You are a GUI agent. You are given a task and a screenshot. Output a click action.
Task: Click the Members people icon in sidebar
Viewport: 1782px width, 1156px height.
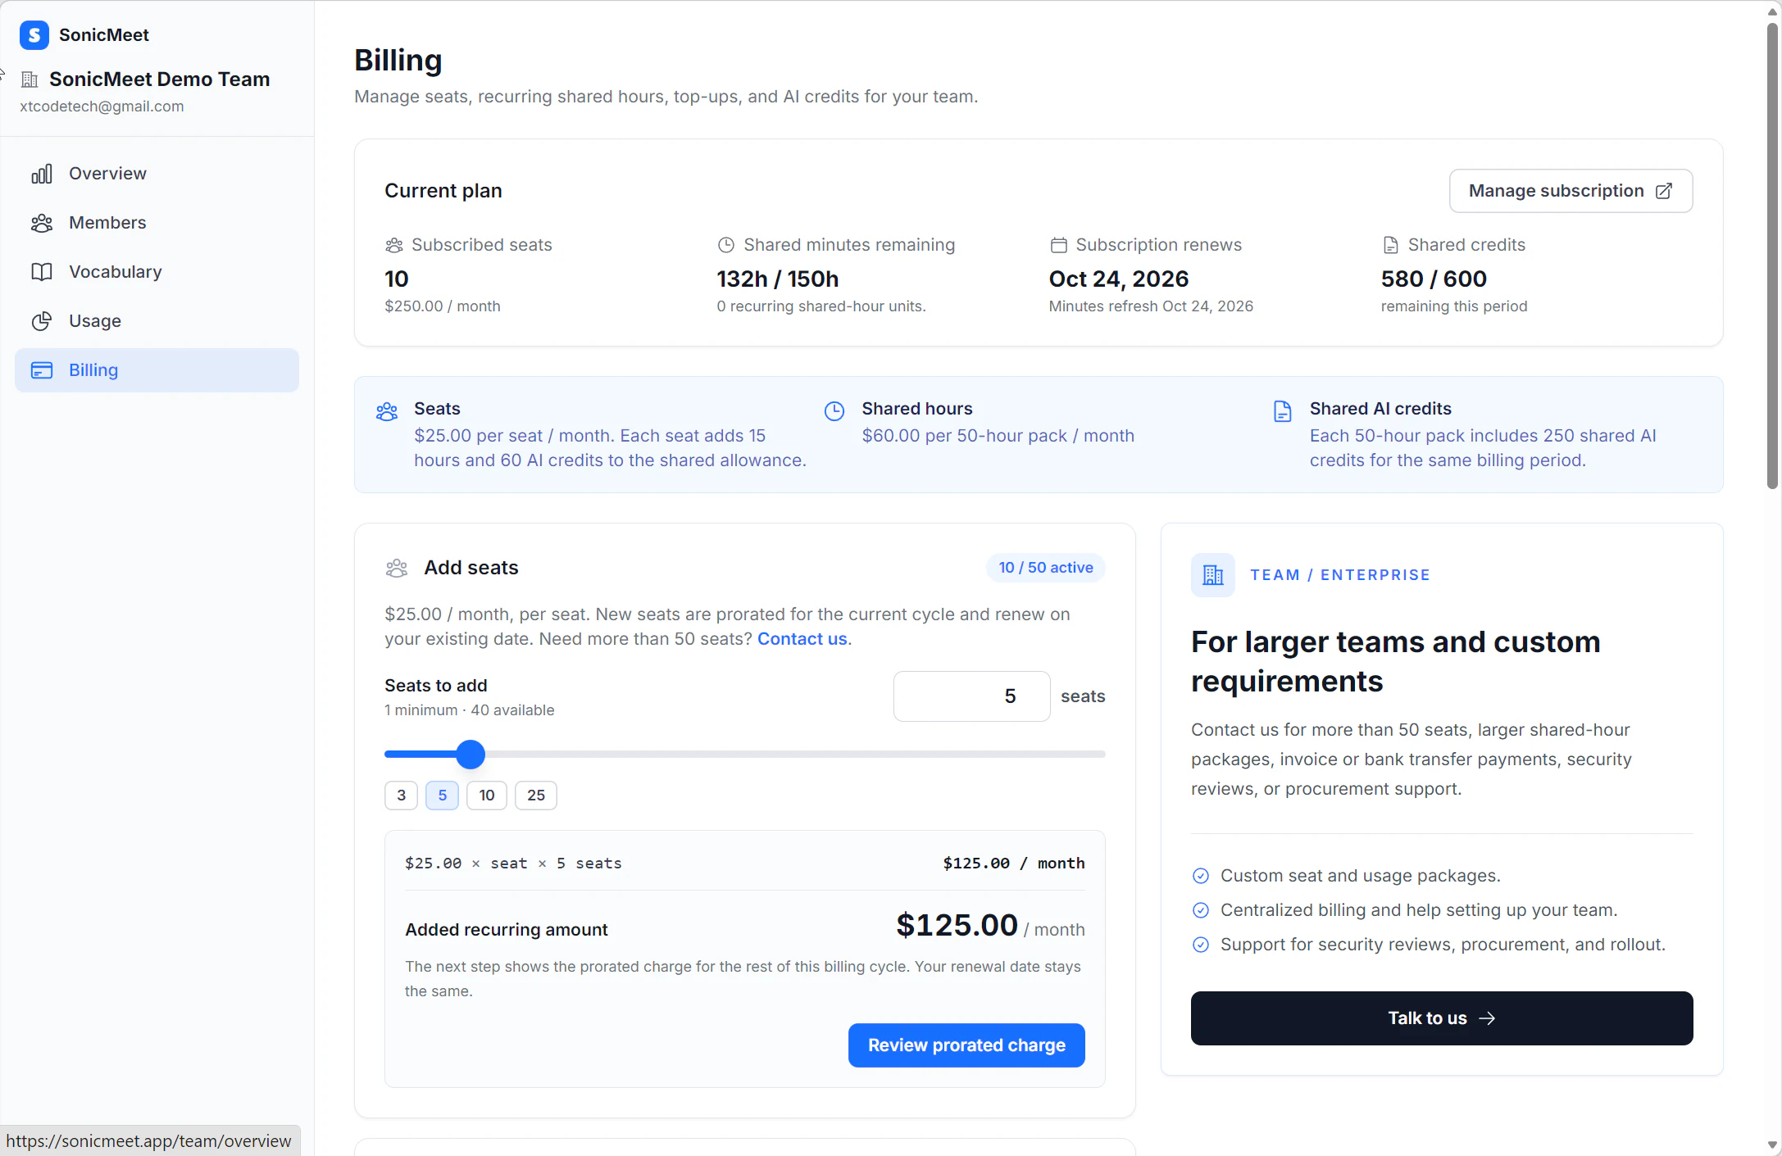point(42,223)
